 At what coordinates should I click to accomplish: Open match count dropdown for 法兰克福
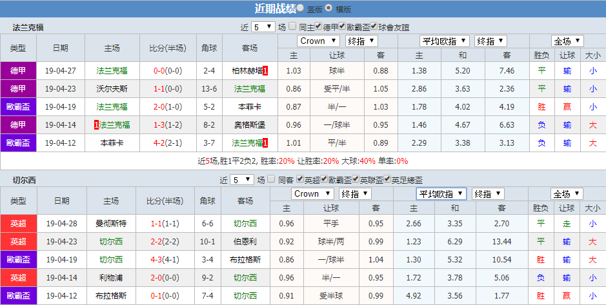click(x=263, y=27)
